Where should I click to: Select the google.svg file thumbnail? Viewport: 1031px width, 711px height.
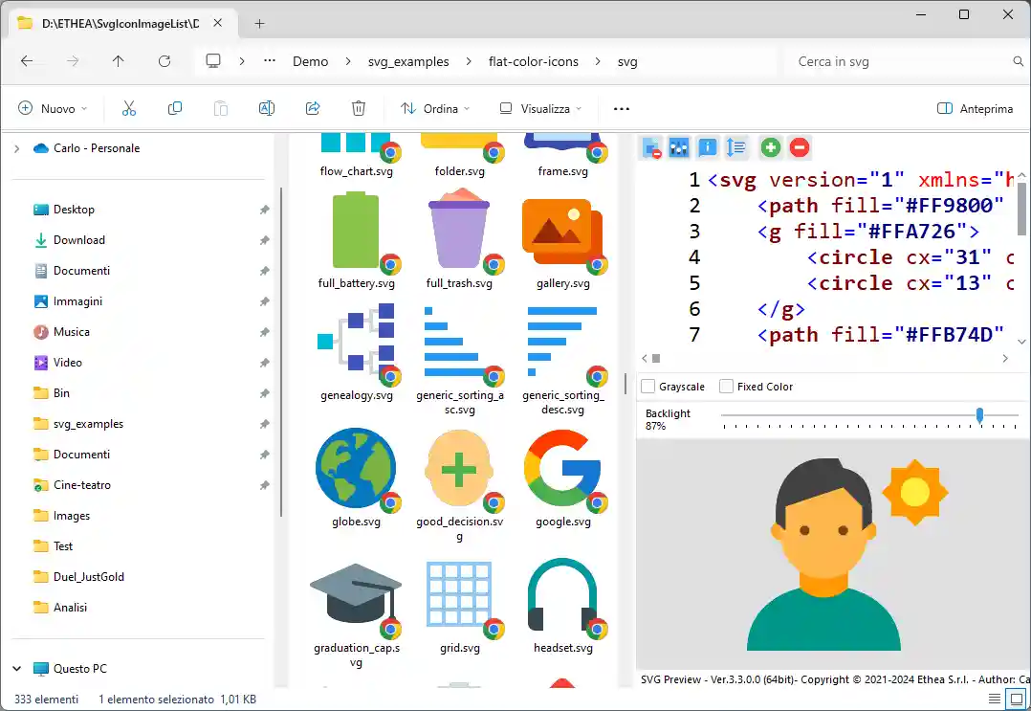pyautogui.click(x=562, y=469)
